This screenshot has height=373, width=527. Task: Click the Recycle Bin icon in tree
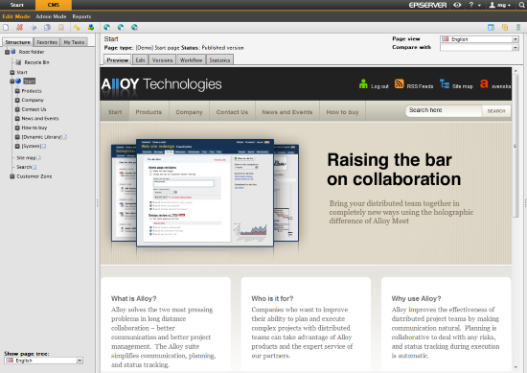click(x=18, y=62)
